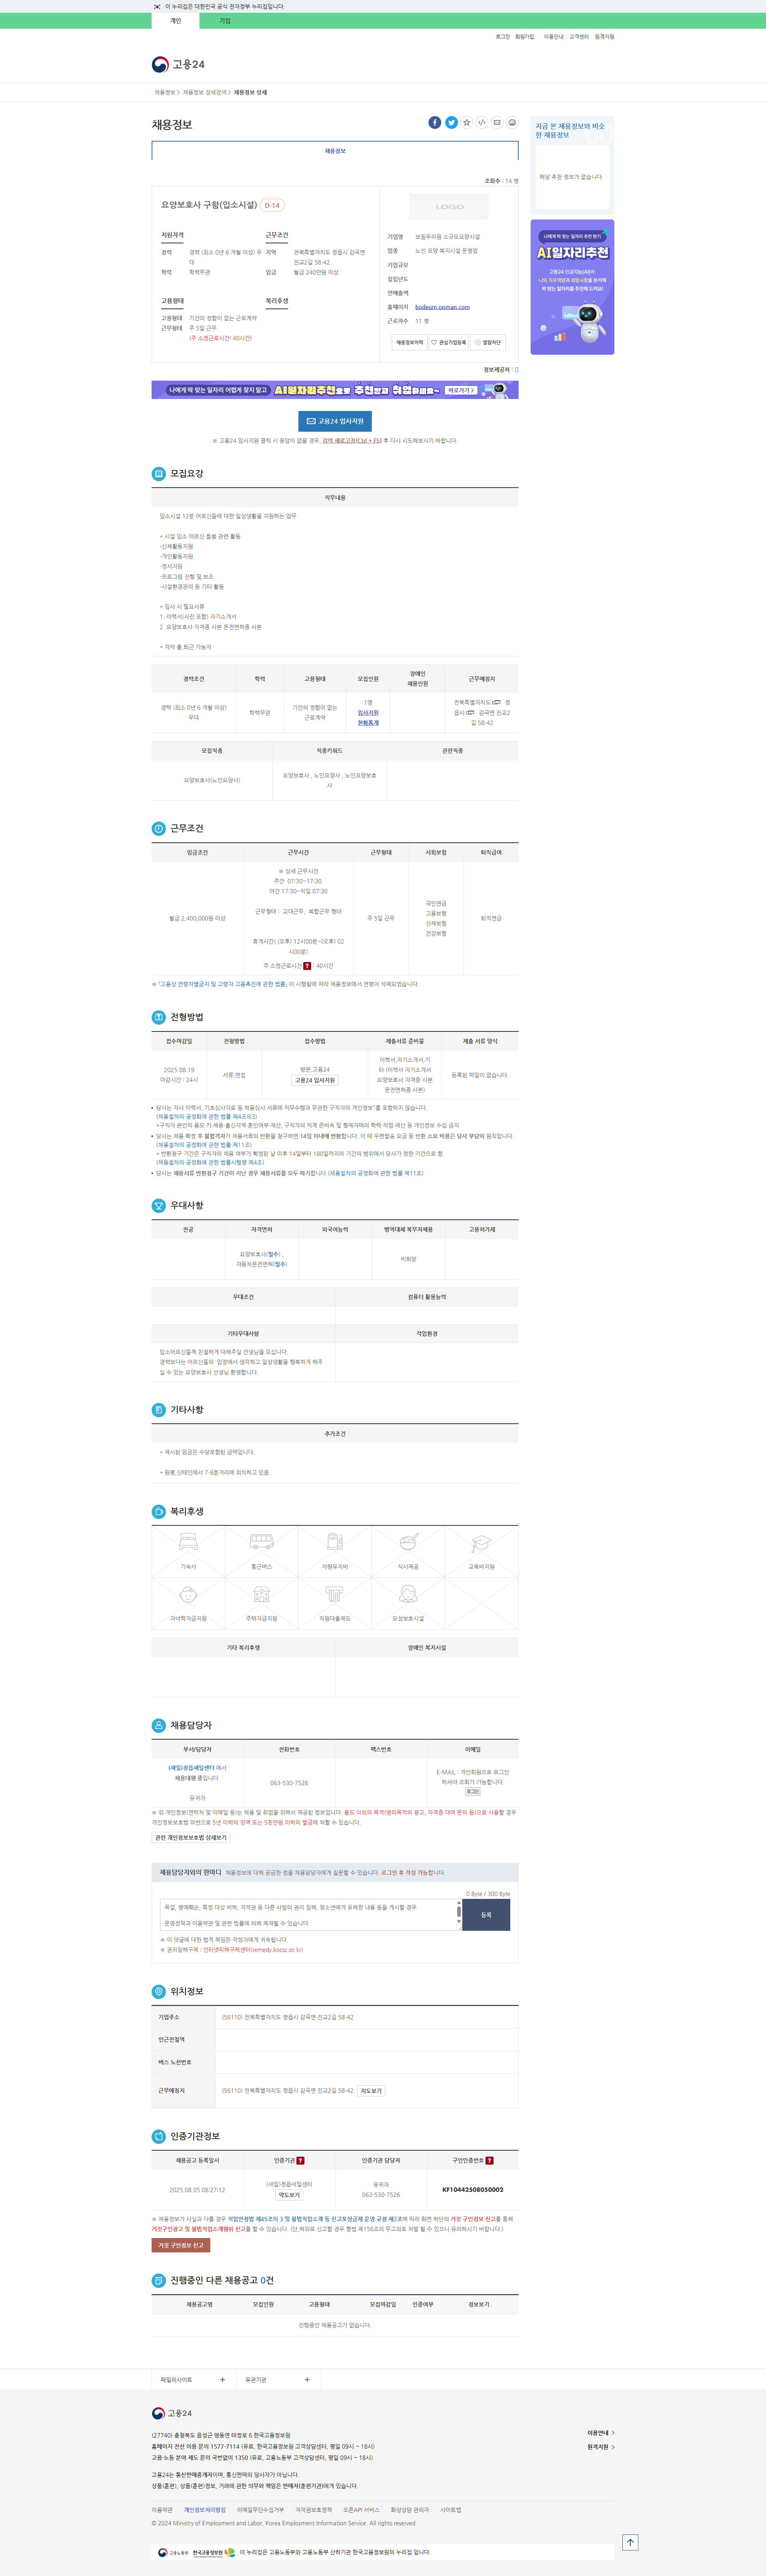Open the 개인정보처리방침 footer link
The width and height of the screenshot is (766, 2576).
[x=205, y=2510]
